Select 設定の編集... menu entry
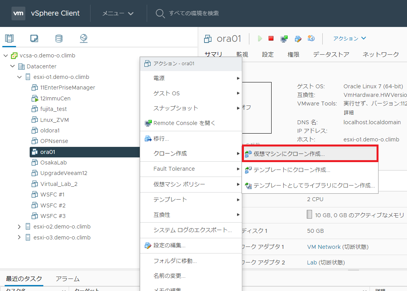The height and width of the screenshot is (291, 407). pos(191,246)
